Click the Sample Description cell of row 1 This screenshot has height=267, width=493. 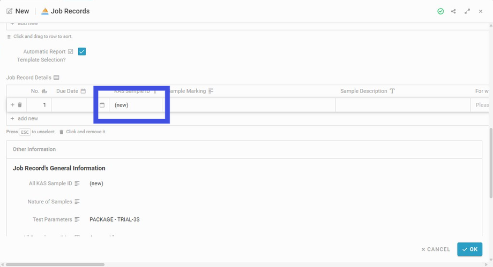pyautogui.click(x=403, y=105)
